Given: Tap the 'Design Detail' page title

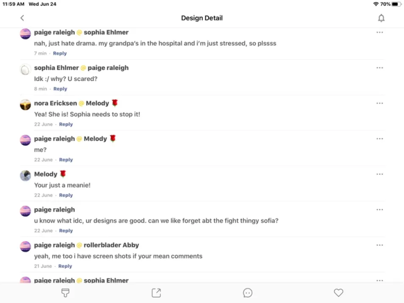Looking at the screenshot, I should (202, 18).
